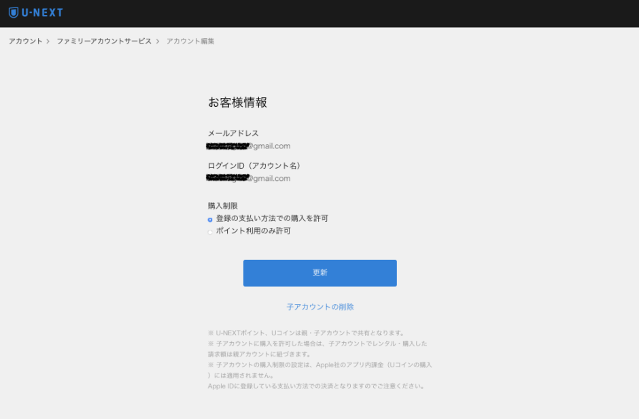This screenshot has height=419, width=639.
Task: Click the Apple ID payment note line
Action: [316, 386]
